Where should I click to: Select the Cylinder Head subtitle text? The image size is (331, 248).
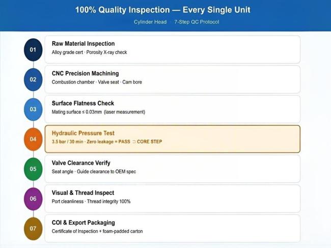(150, 22)
